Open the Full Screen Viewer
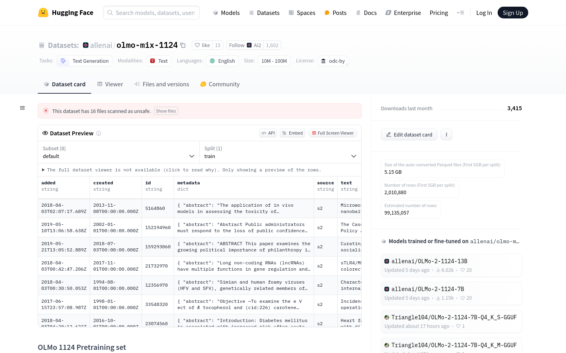The height and width of the screenshot is (353, 566). 333,133
